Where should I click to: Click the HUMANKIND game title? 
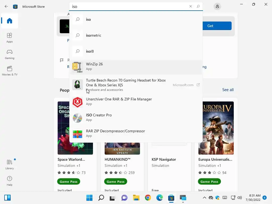(x=117, y=159)
